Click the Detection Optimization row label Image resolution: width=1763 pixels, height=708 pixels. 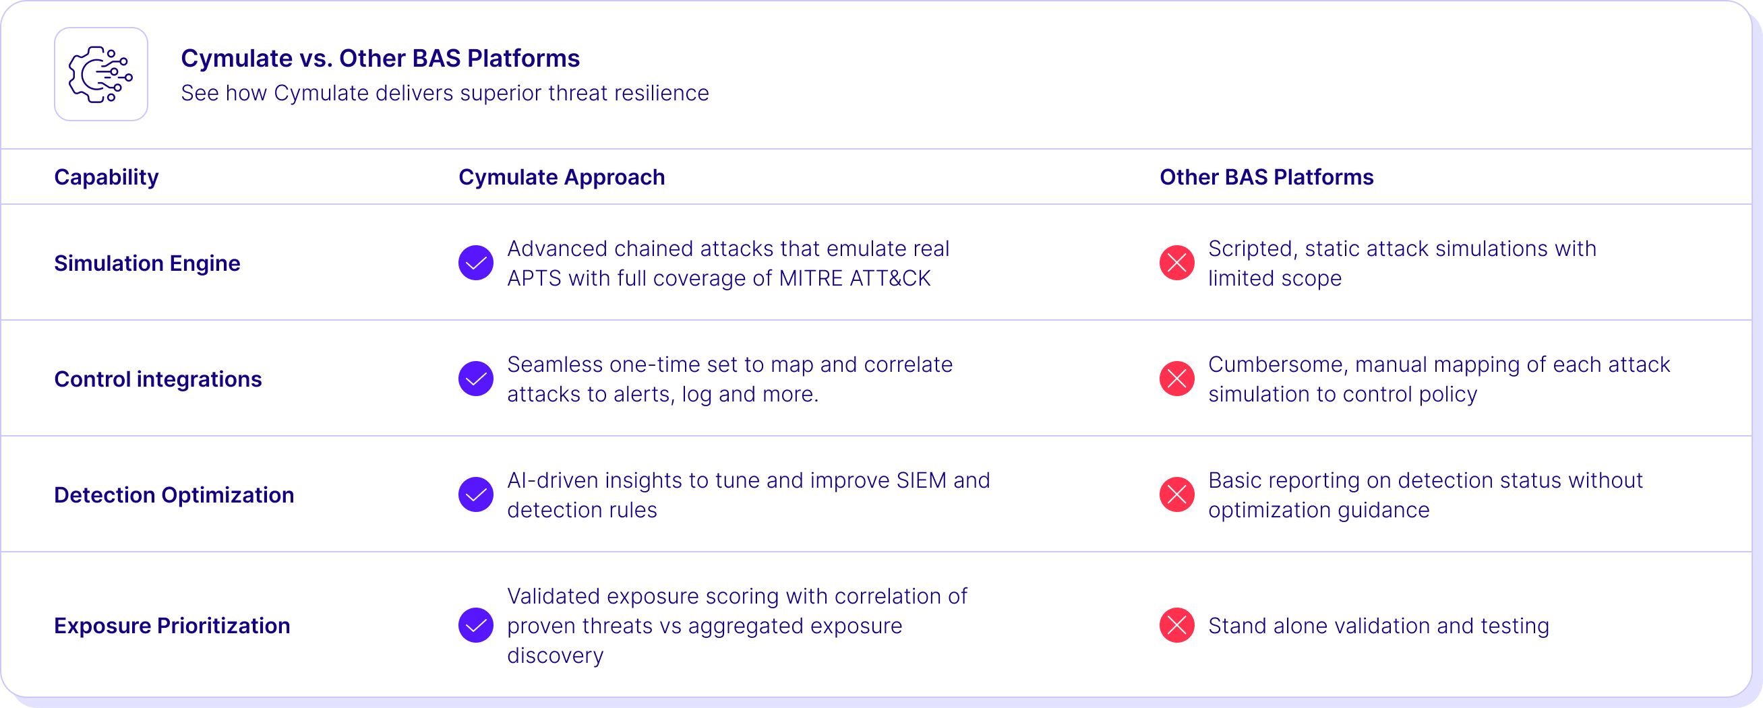pyautogui.click(x=174, y=494)
